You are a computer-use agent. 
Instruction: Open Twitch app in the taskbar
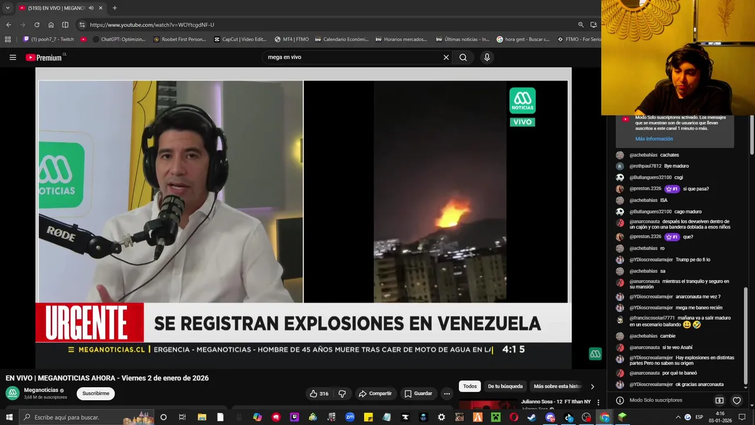pos(294,417)
